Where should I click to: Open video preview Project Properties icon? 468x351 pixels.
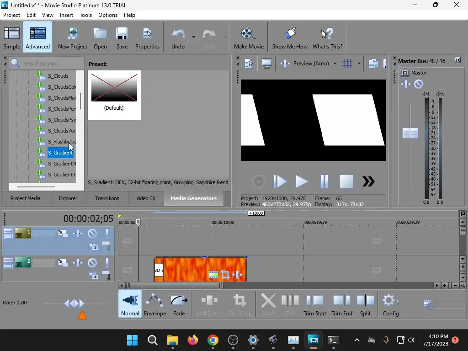click(249, 63)
